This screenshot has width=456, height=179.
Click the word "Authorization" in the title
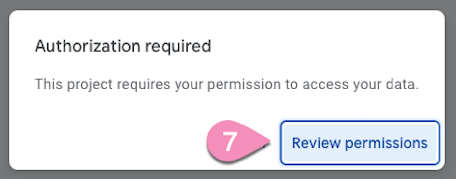pos(87,46)
